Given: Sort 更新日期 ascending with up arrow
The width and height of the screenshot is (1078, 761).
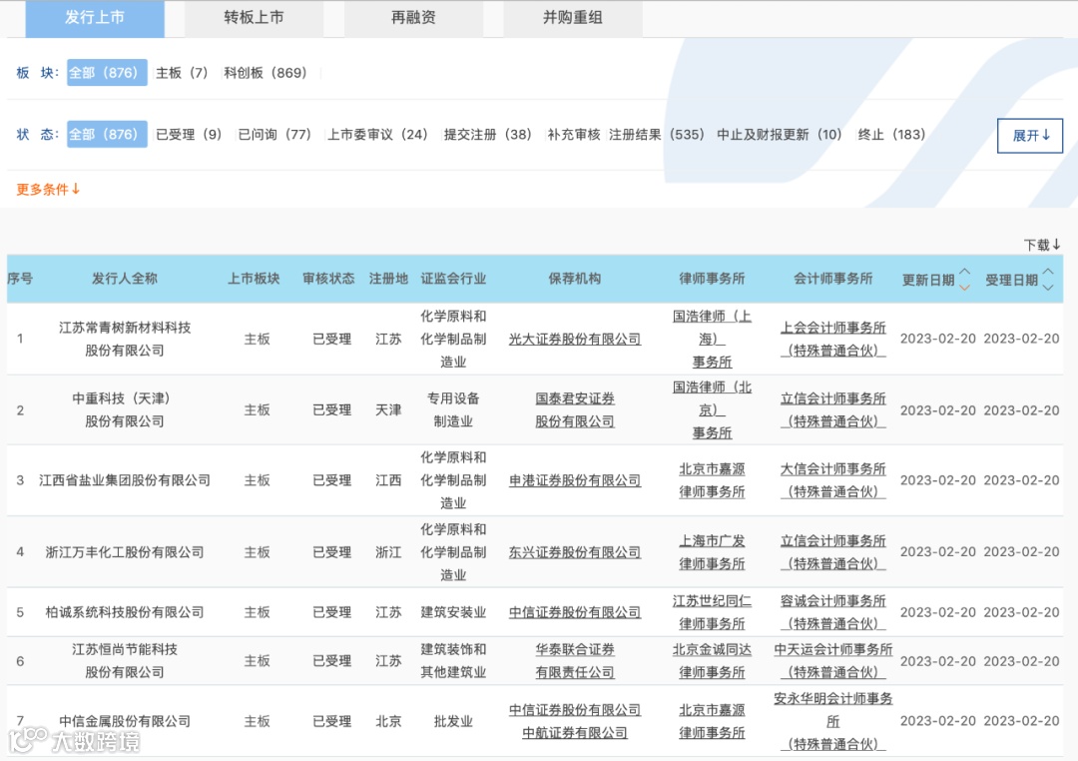Looking at the screenshot, I should coord(964,272).
